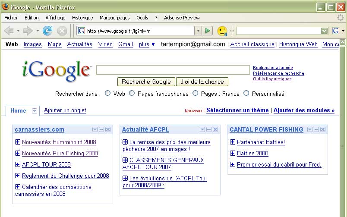
Task: Expand Les évolutions de l'AFCPL Tour
Action: coord(125,178)
